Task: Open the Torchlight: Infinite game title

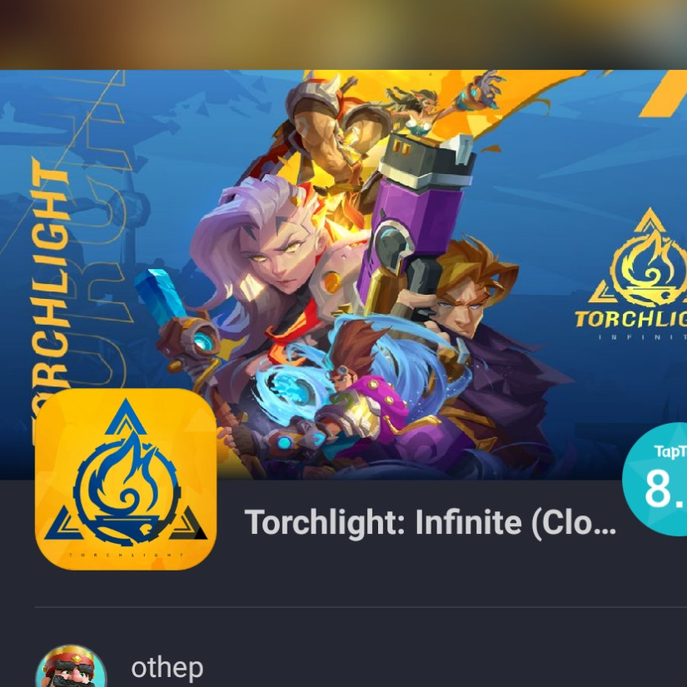Action: (x=431, y=522)
